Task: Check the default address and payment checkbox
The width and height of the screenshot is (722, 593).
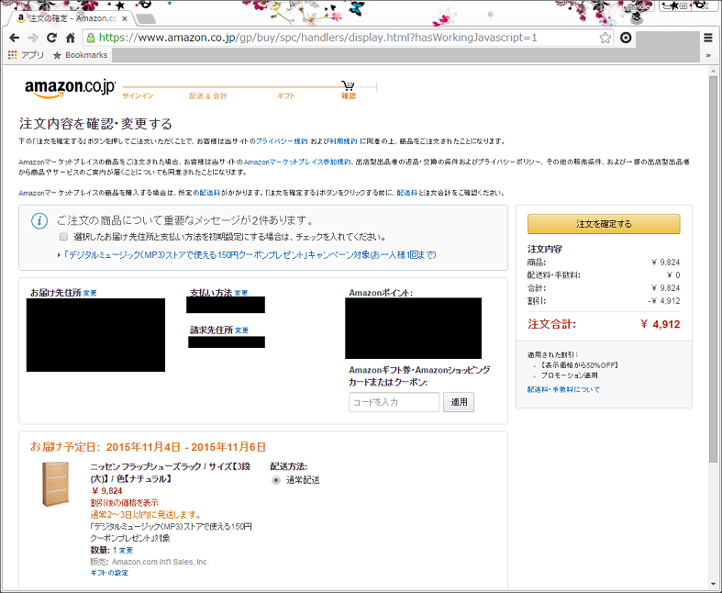Action: pyautogui.click(x=63, y=237)
